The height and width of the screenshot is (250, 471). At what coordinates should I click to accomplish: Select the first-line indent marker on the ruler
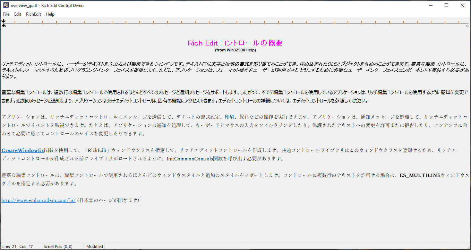click(x=3, y=20)
